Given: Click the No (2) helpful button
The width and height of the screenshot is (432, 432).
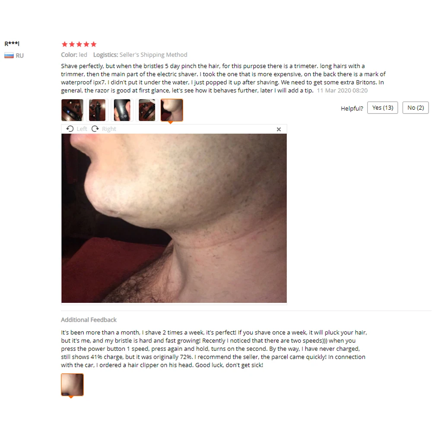Looking at the screenshot, I should coord(416,108).
